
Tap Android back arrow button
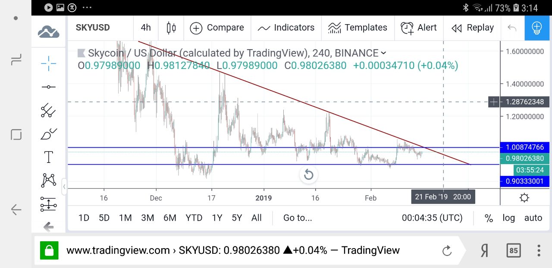[x=16, y=210]
